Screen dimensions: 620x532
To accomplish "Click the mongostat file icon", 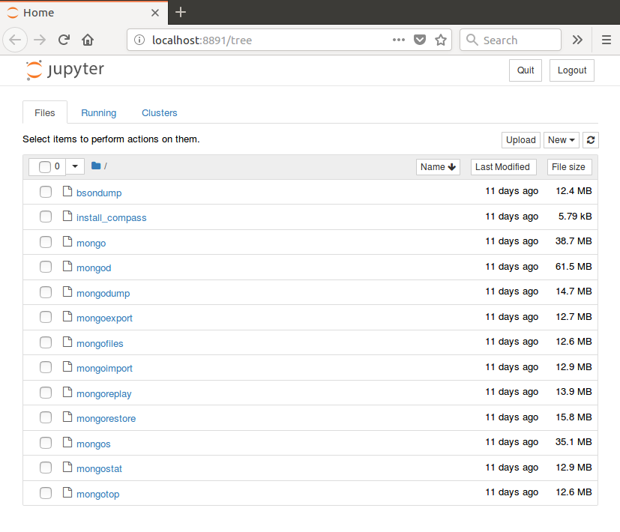I will click(x=67, y=467).
